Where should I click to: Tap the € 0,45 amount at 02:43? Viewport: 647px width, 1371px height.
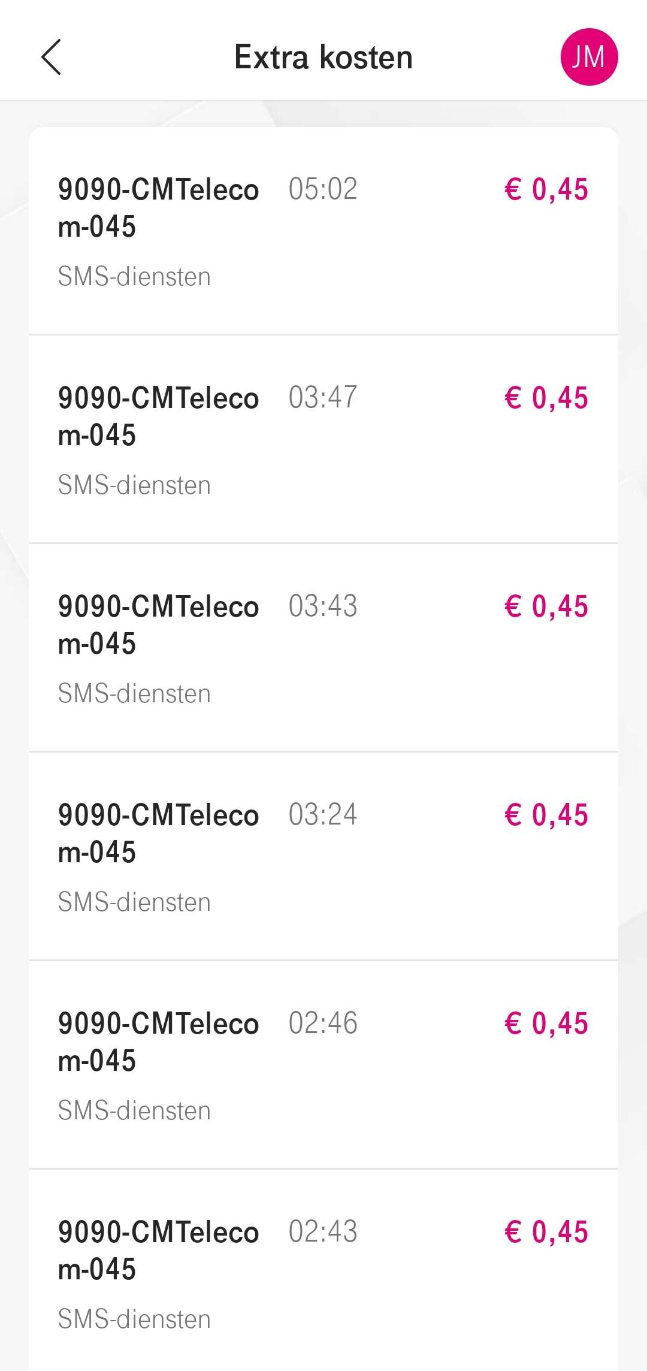pos(546,1232)
